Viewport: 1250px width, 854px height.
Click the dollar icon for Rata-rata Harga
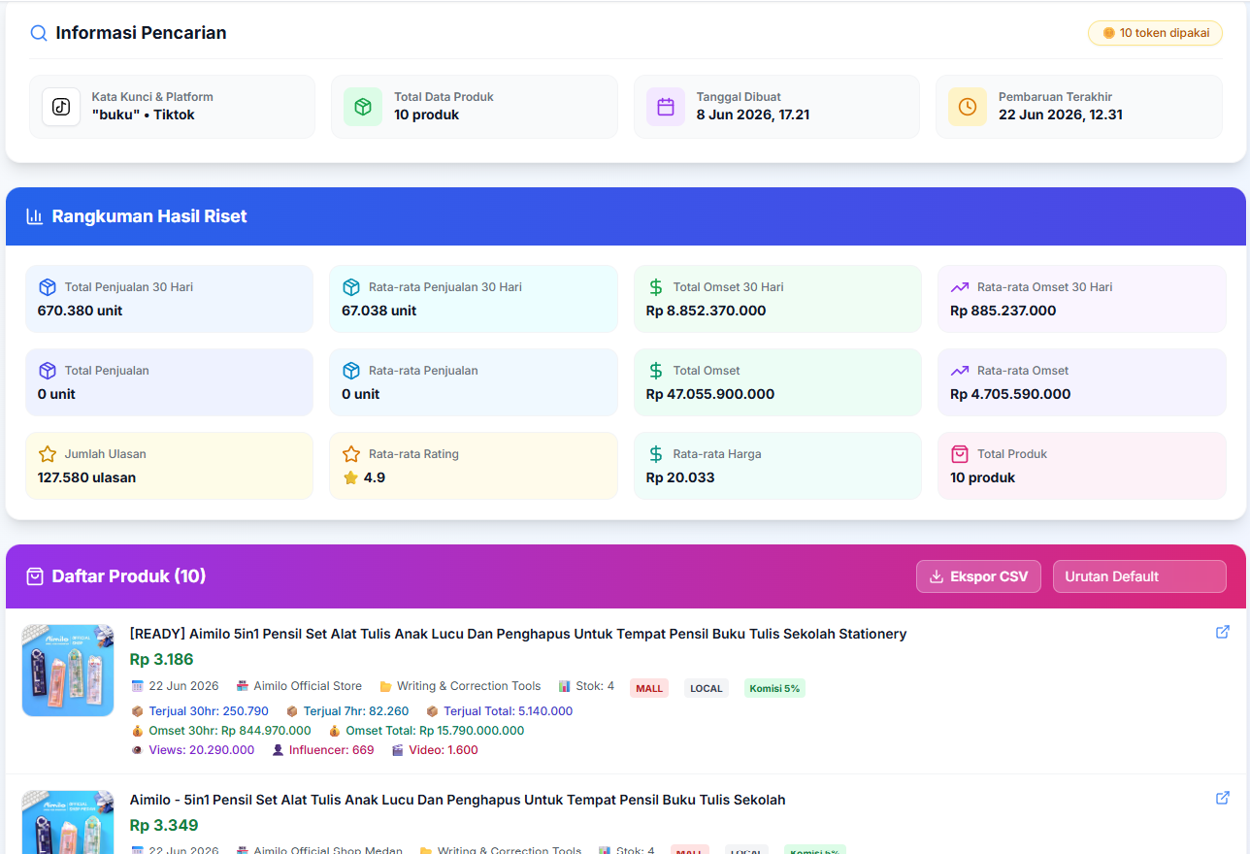pyautogui.click(x=656, y=454)
